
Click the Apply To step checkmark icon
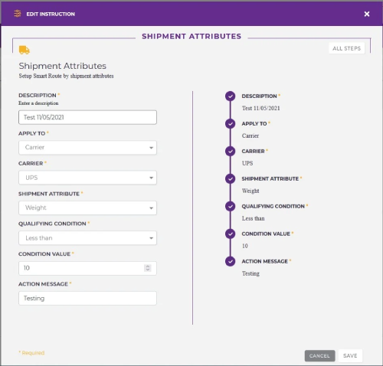coord(231,124)
